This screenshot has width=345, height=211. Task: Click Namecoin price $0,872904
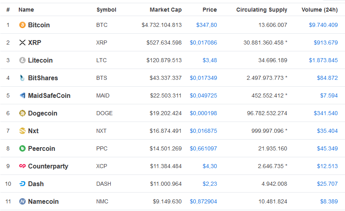tap(203, 201)
